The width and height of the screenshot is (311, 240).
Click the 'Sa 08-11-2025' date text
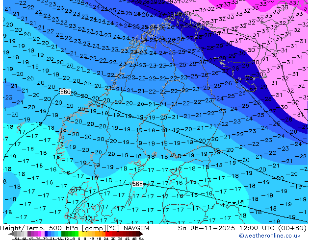click(207, 228)
